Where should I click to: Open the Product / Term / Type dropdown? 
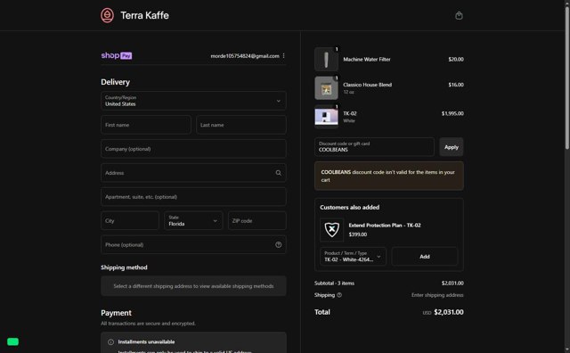[353, 257]
